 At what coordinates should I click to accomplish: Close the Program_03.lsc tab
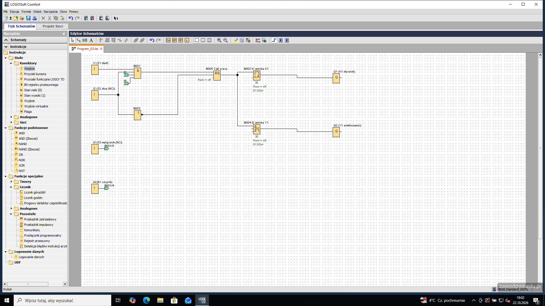(101, 49)
